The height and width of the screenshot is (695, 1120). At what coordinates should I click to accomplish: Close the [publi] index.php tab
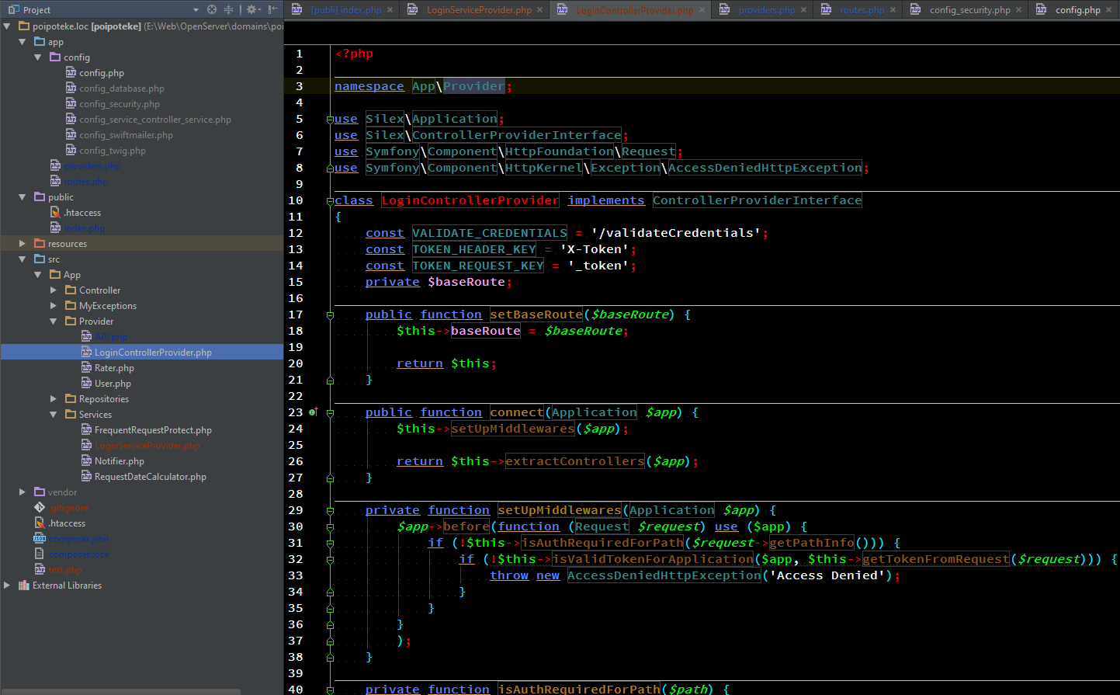(x=390, y=10)
